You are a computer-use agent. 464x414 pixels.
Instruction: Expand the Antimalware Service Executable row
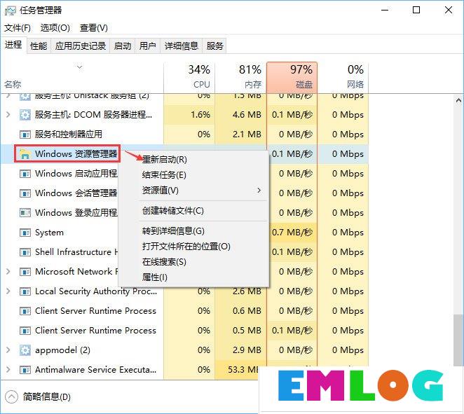click(8, 370)
